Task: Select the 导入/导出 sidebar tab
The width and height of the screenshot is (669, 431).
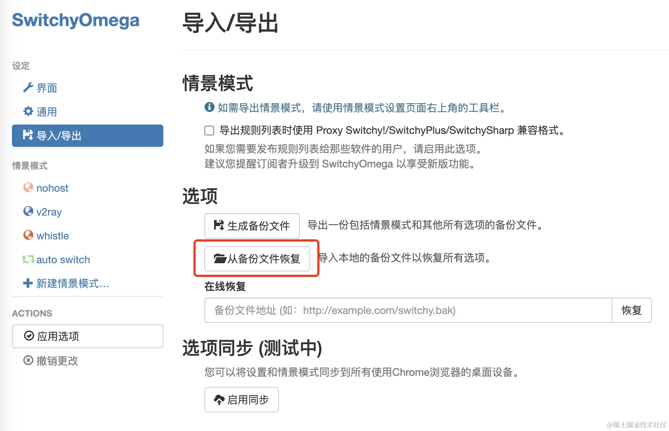Action: pos(88,136)
